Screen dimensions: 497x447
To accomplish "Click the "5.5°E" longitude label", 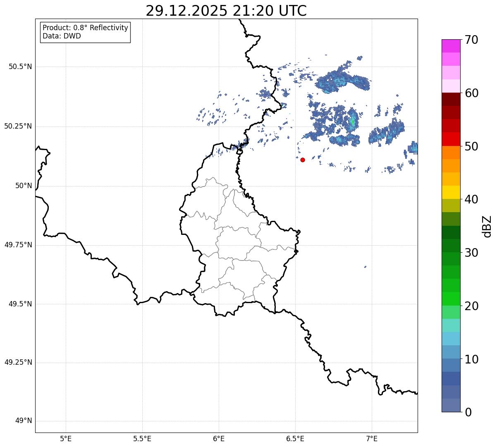I will pyautogui.click(x=142, y=438).
